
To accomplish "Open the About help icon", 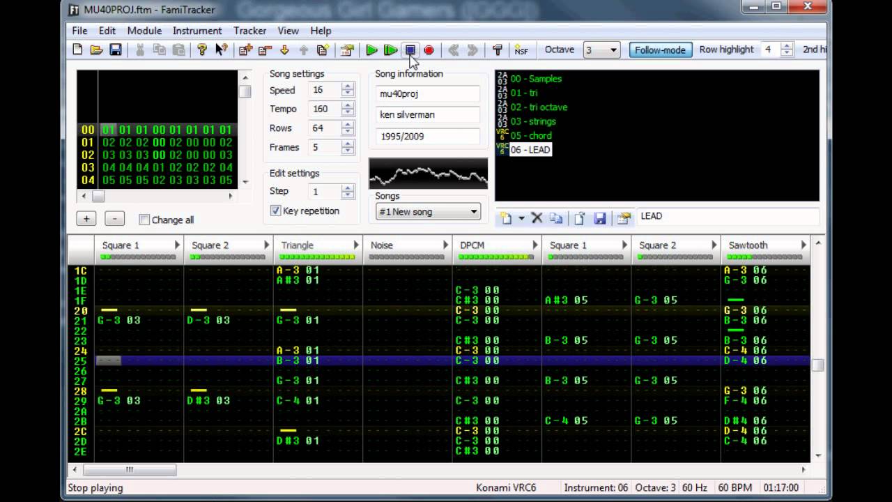I will click(202, 50).
